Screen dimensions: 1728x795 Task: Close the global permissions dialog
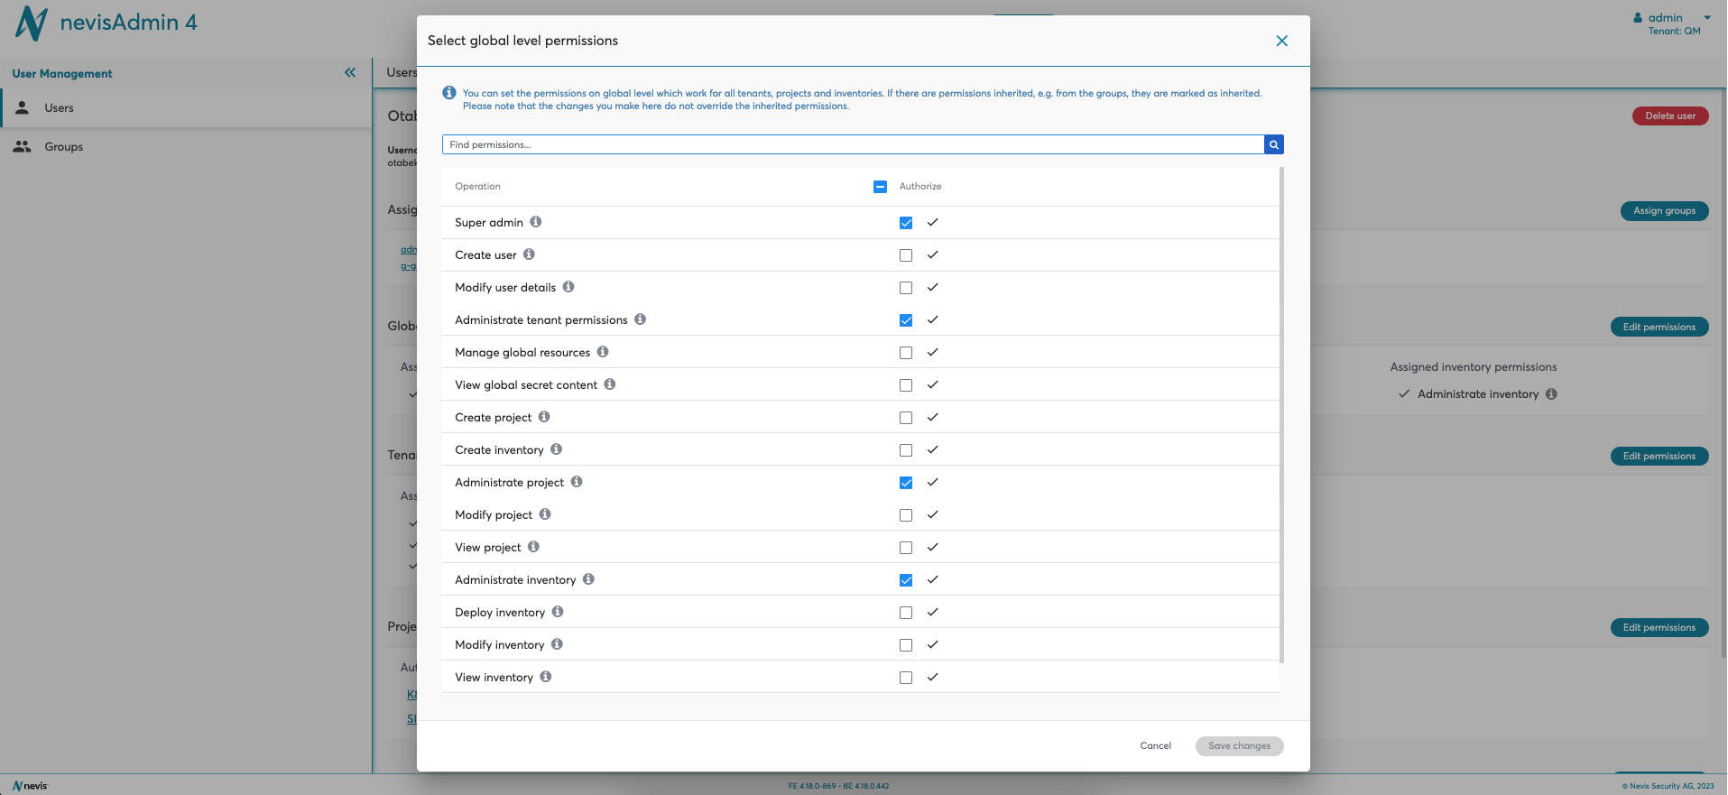(1281, 41)
